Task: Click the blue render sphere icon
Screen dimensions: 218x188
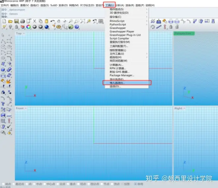Action: click(x=47, y=27)
